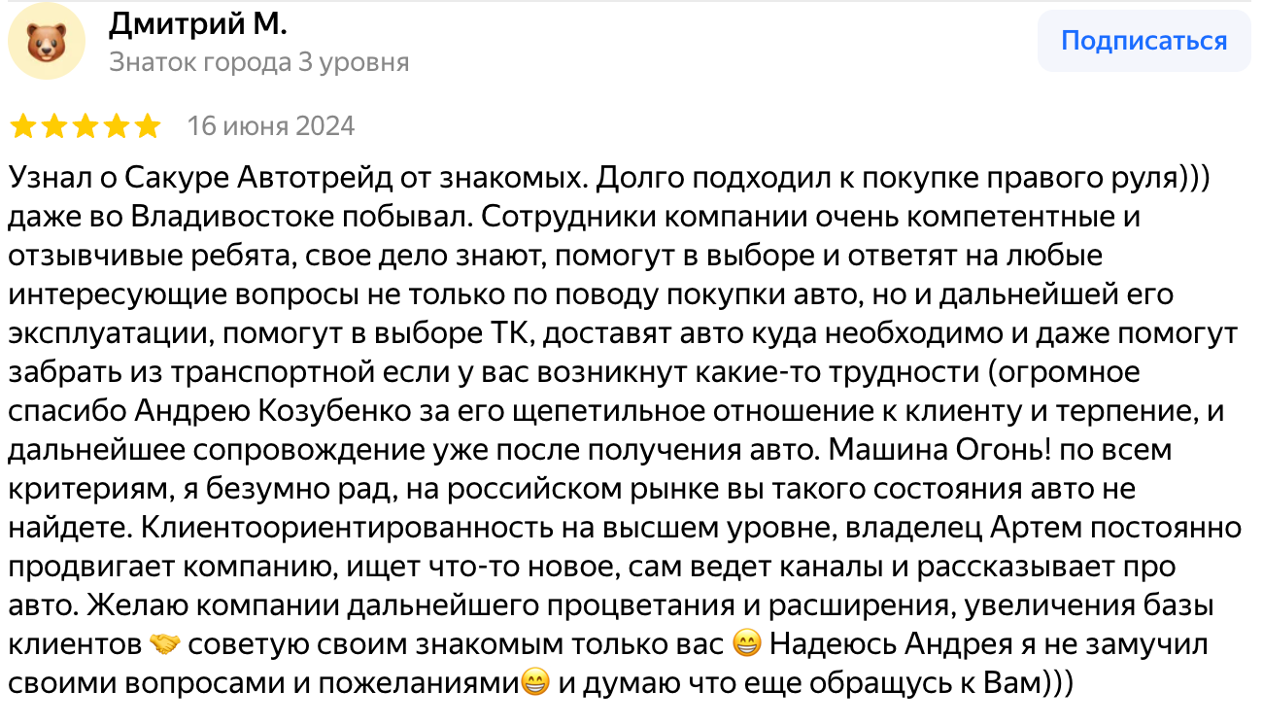Select the second rating star
The width and height of the screenshot is (1263, 725).
pyautogui.click(x=53, y=126)
